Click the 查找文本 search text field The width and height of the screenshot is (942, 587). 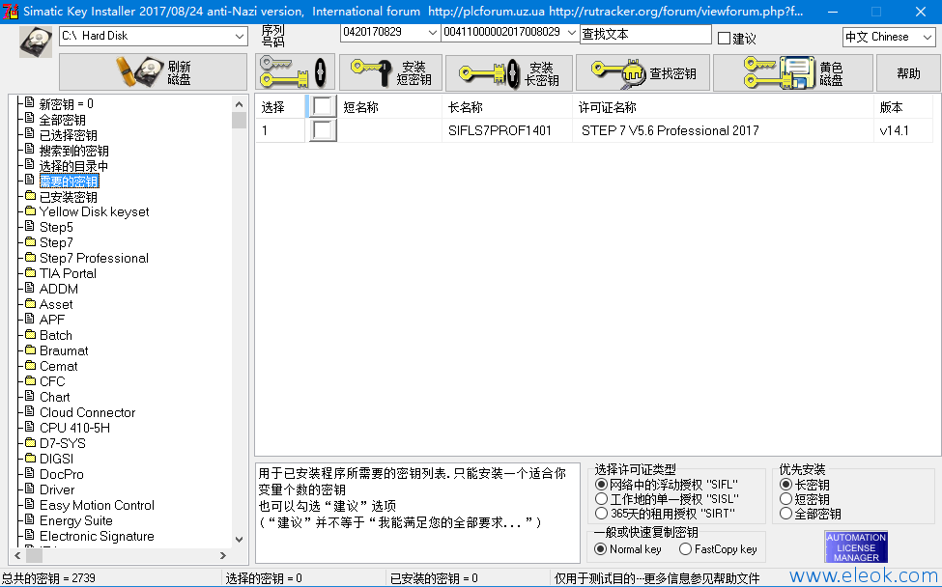(645, 34)
